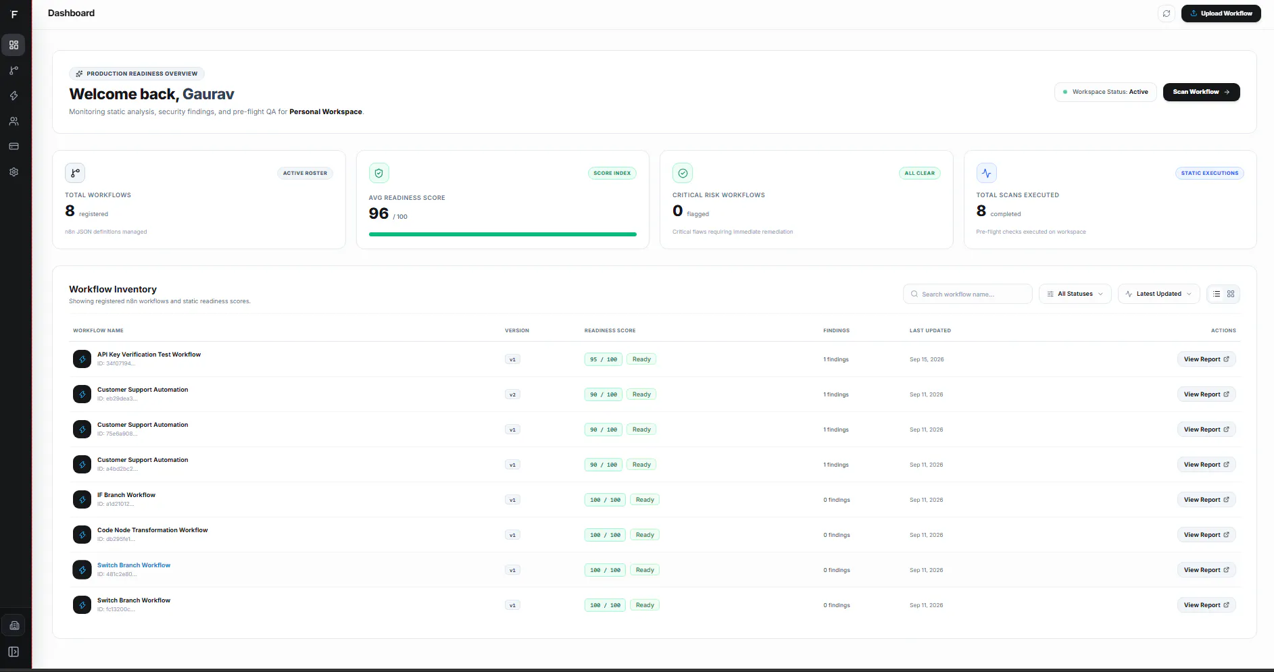Image resolution: width=1274 pixels, height=672 pixels.
Task: Click the Code Node Transformation Workflow name
Action: [153, 530]
